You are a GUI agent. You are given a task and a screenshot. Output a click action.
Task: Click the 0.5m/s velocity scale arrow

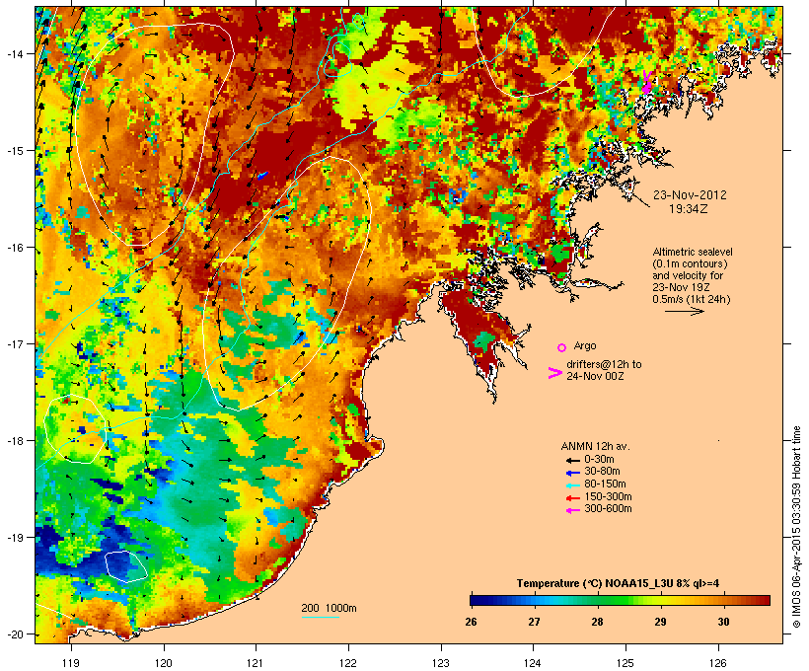pos(684,311)
